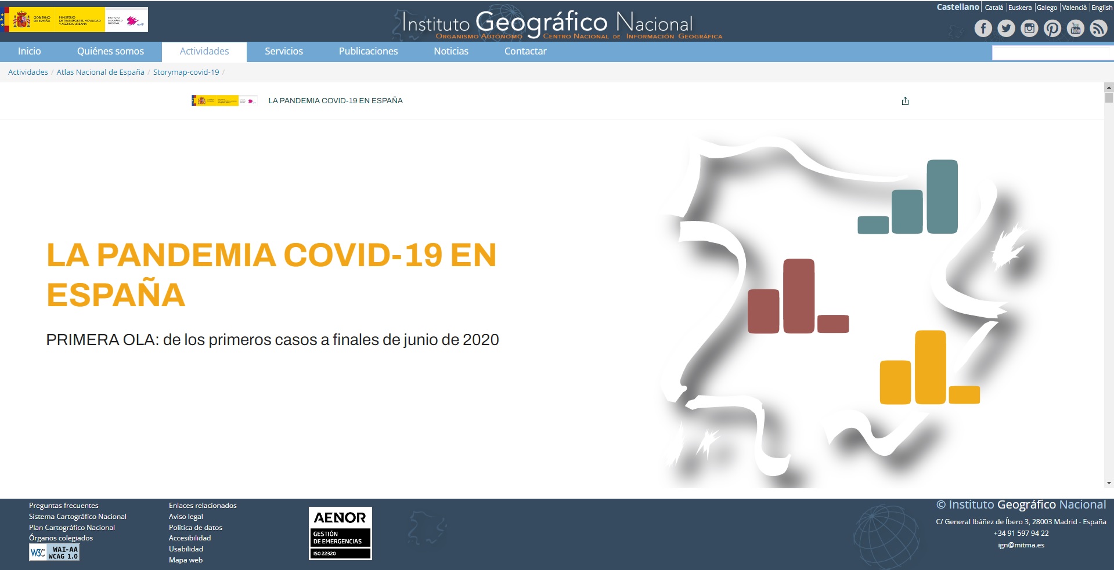Open Órganos colegiados footer link
1114x570 pixels.
click(x=61, y=538)
